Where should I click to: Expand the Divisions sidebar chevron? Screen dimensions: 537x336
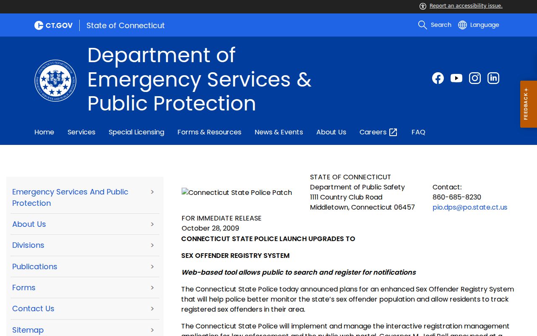point(152,245)
